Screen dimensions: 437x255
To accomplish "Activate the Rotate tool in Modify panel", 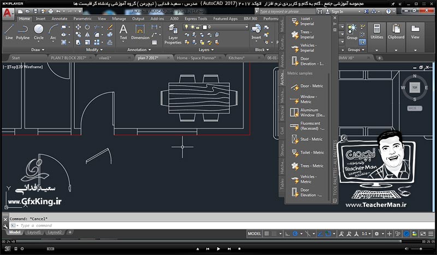I will pyautogui.click(x=87, y=27).
